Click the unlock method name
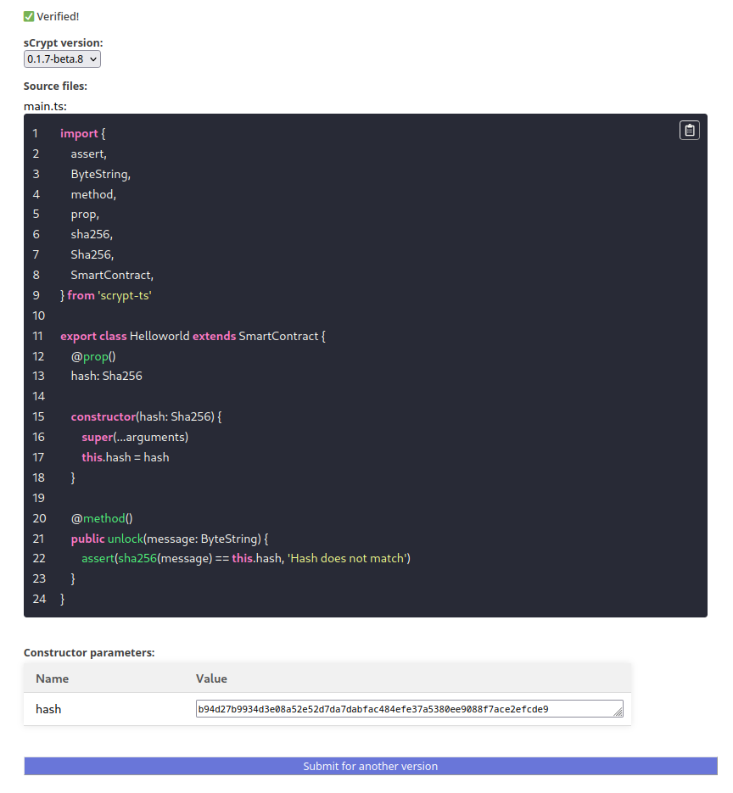Viewport: 733px width, 793px height. (x=125, y=539)
